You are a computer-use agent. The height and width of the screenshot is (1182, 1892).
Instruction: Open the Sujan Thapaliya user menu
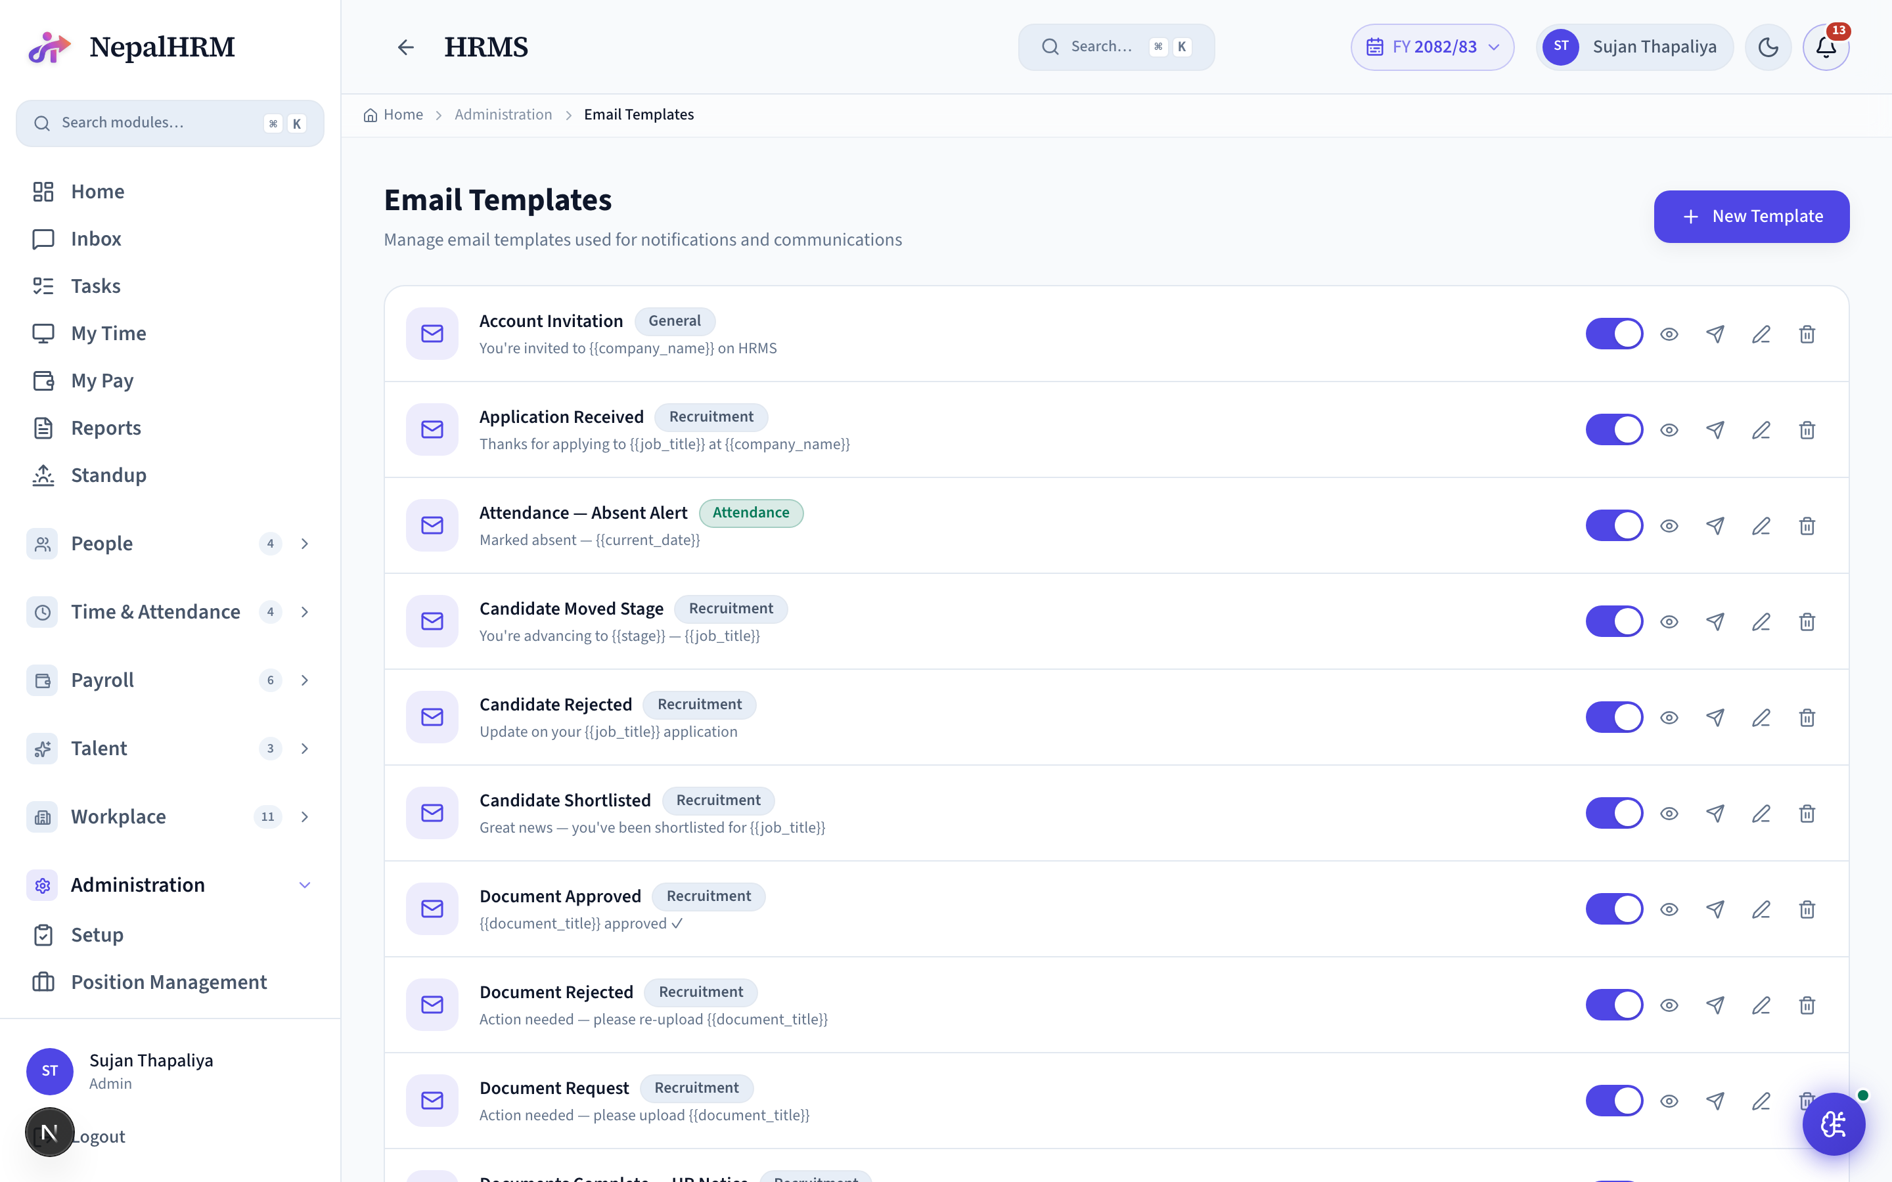click(x=1634, y=47)
